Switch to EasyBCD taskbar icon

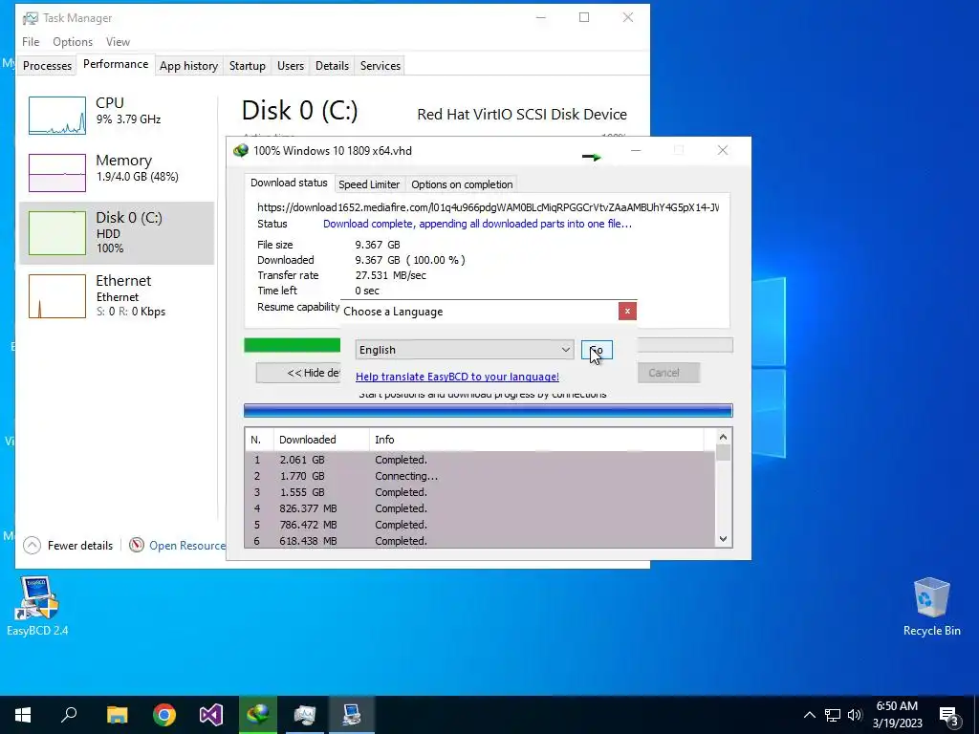352,715
